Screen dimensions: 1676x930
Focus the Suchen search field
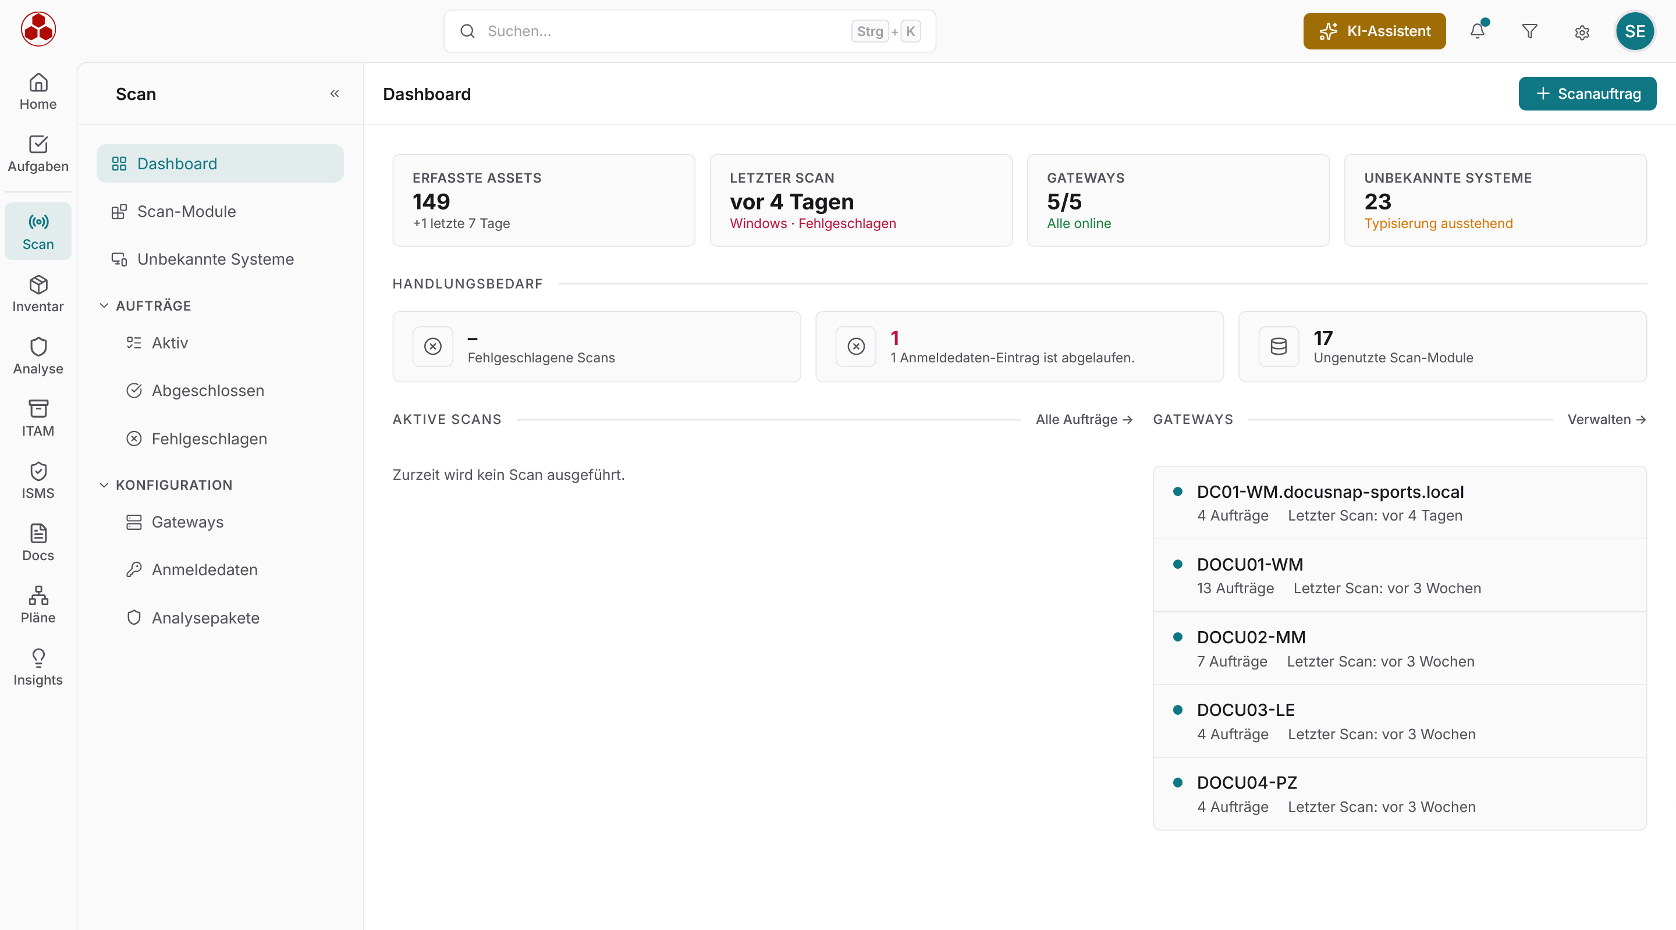(690, 31)
